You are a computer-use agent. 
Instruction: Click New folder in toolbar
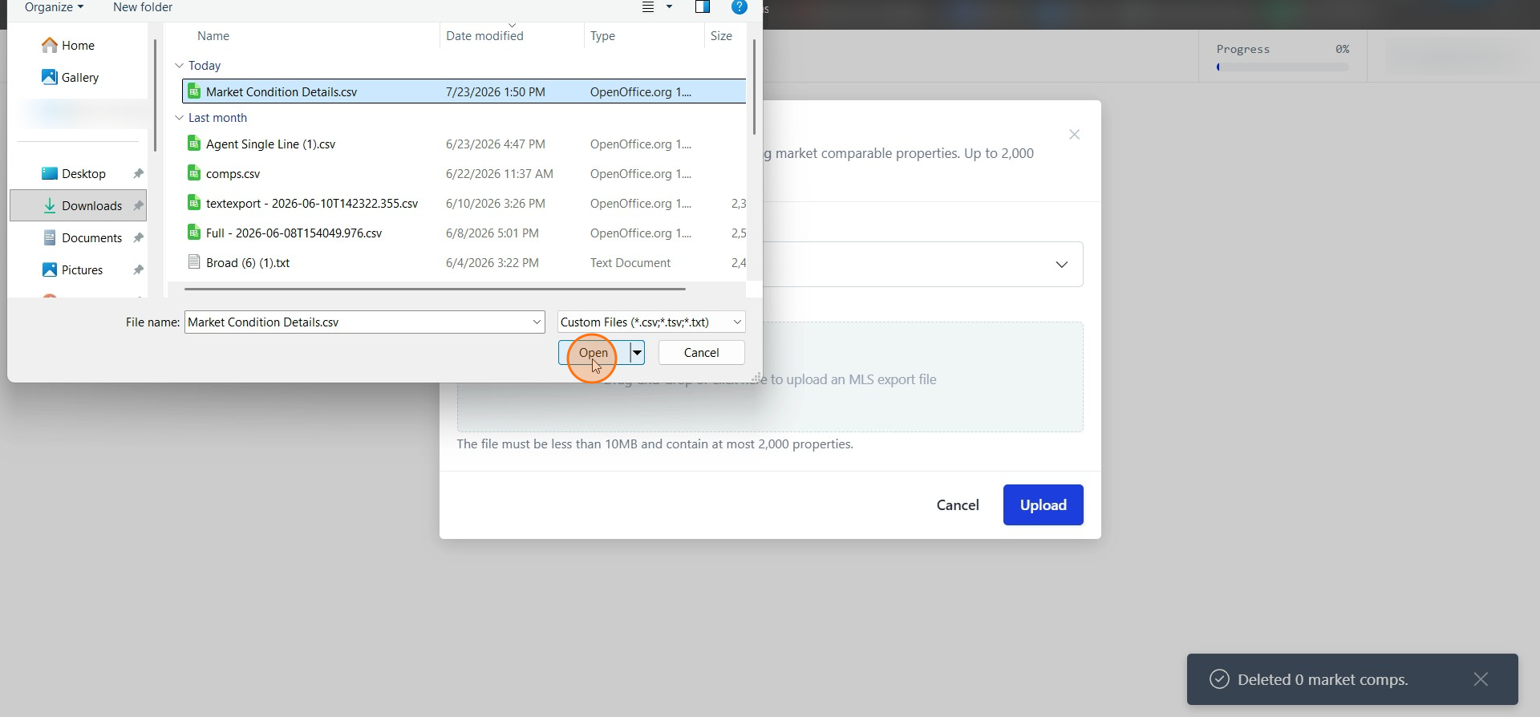[x=143, y=7]
